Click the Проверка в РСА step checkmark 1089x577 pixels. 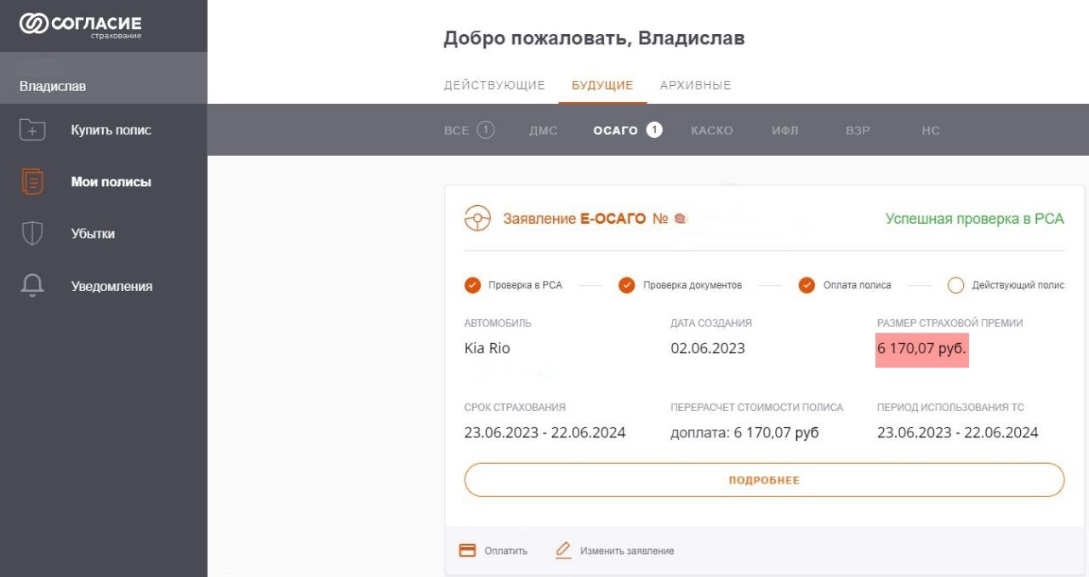point(473,285)
